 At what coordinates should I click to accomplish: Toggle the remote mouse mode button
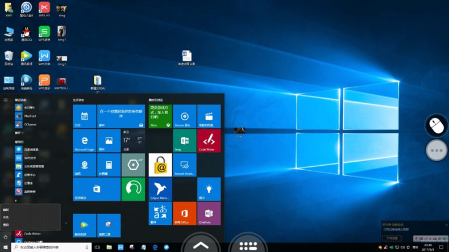(x=436, y=125)
